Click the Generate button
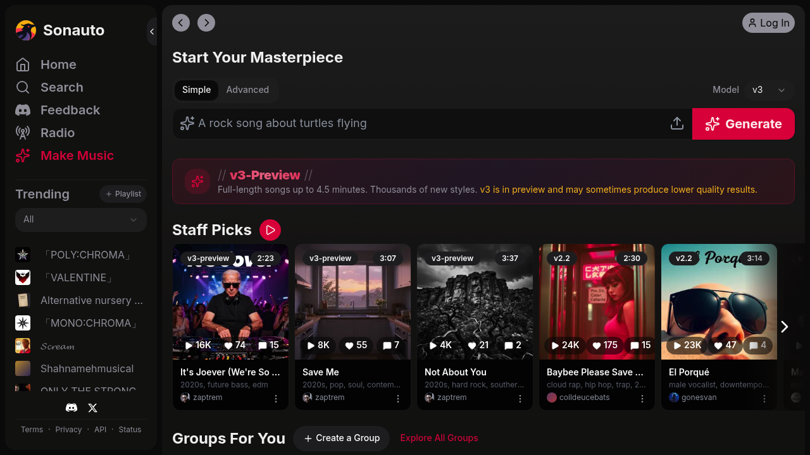The width and height of the screenshot is (810, 455). click(x=743, y=124)
